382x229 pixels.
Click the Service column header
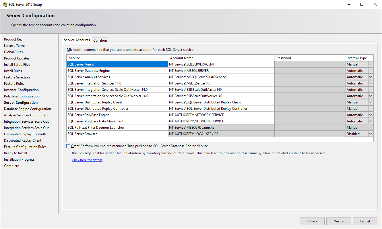(x=117, y=58)
